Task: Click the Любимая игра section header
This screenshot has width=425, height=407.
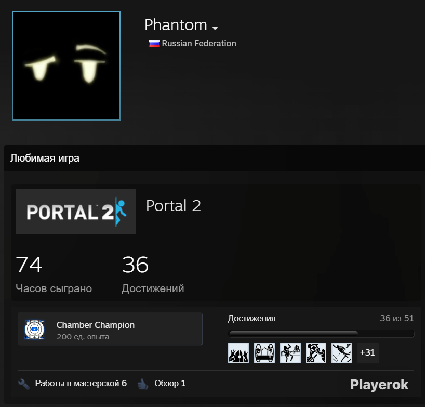Action: [x=45, y=158]
